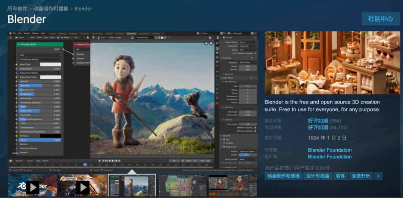
Task: Click the Shutter value slider
Action: pos(248,155)
